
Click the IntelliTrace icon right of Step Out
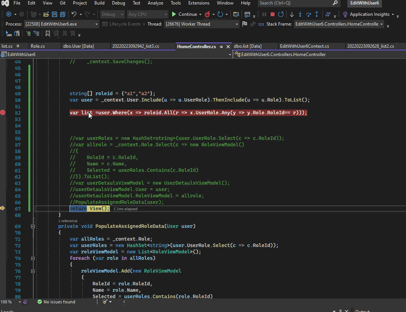328,14
